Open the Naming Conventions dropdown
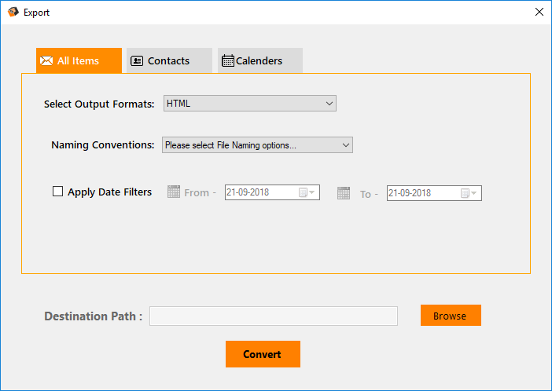This screenshot has width=552, height=391. click(x=257, y=145)
